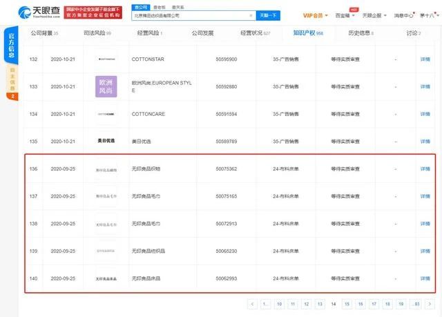
Task: Open the user account menu at top right
Action: pos(429,15)
